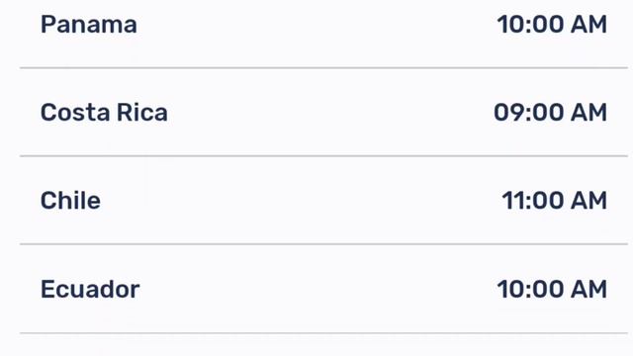Viewport: 633px width, 356px height.
Task: Click empty middle area of Costa Rica row
Action: (330, 112)
